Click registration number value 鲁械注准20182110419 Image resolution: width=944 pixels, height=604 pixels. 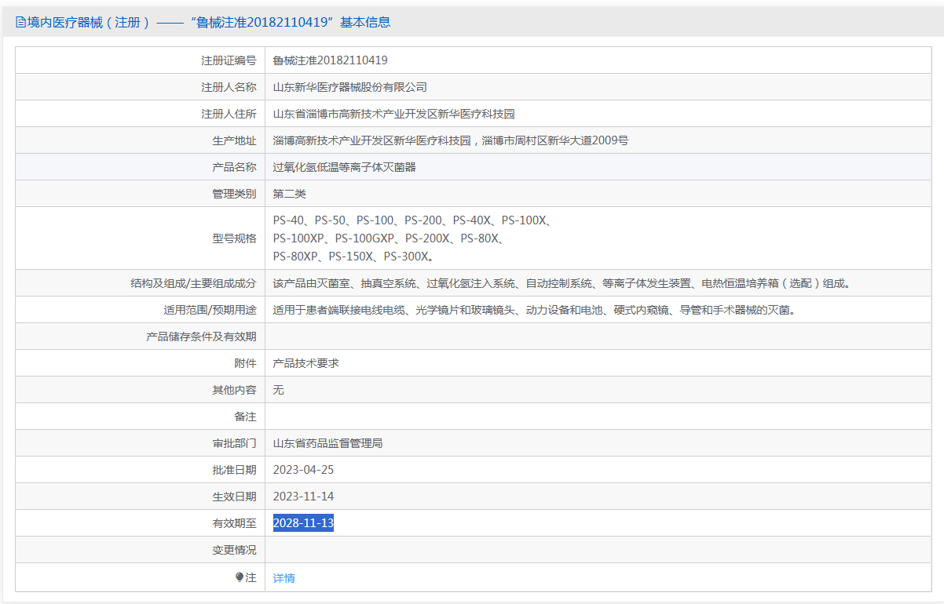click(x=331, y=60)
